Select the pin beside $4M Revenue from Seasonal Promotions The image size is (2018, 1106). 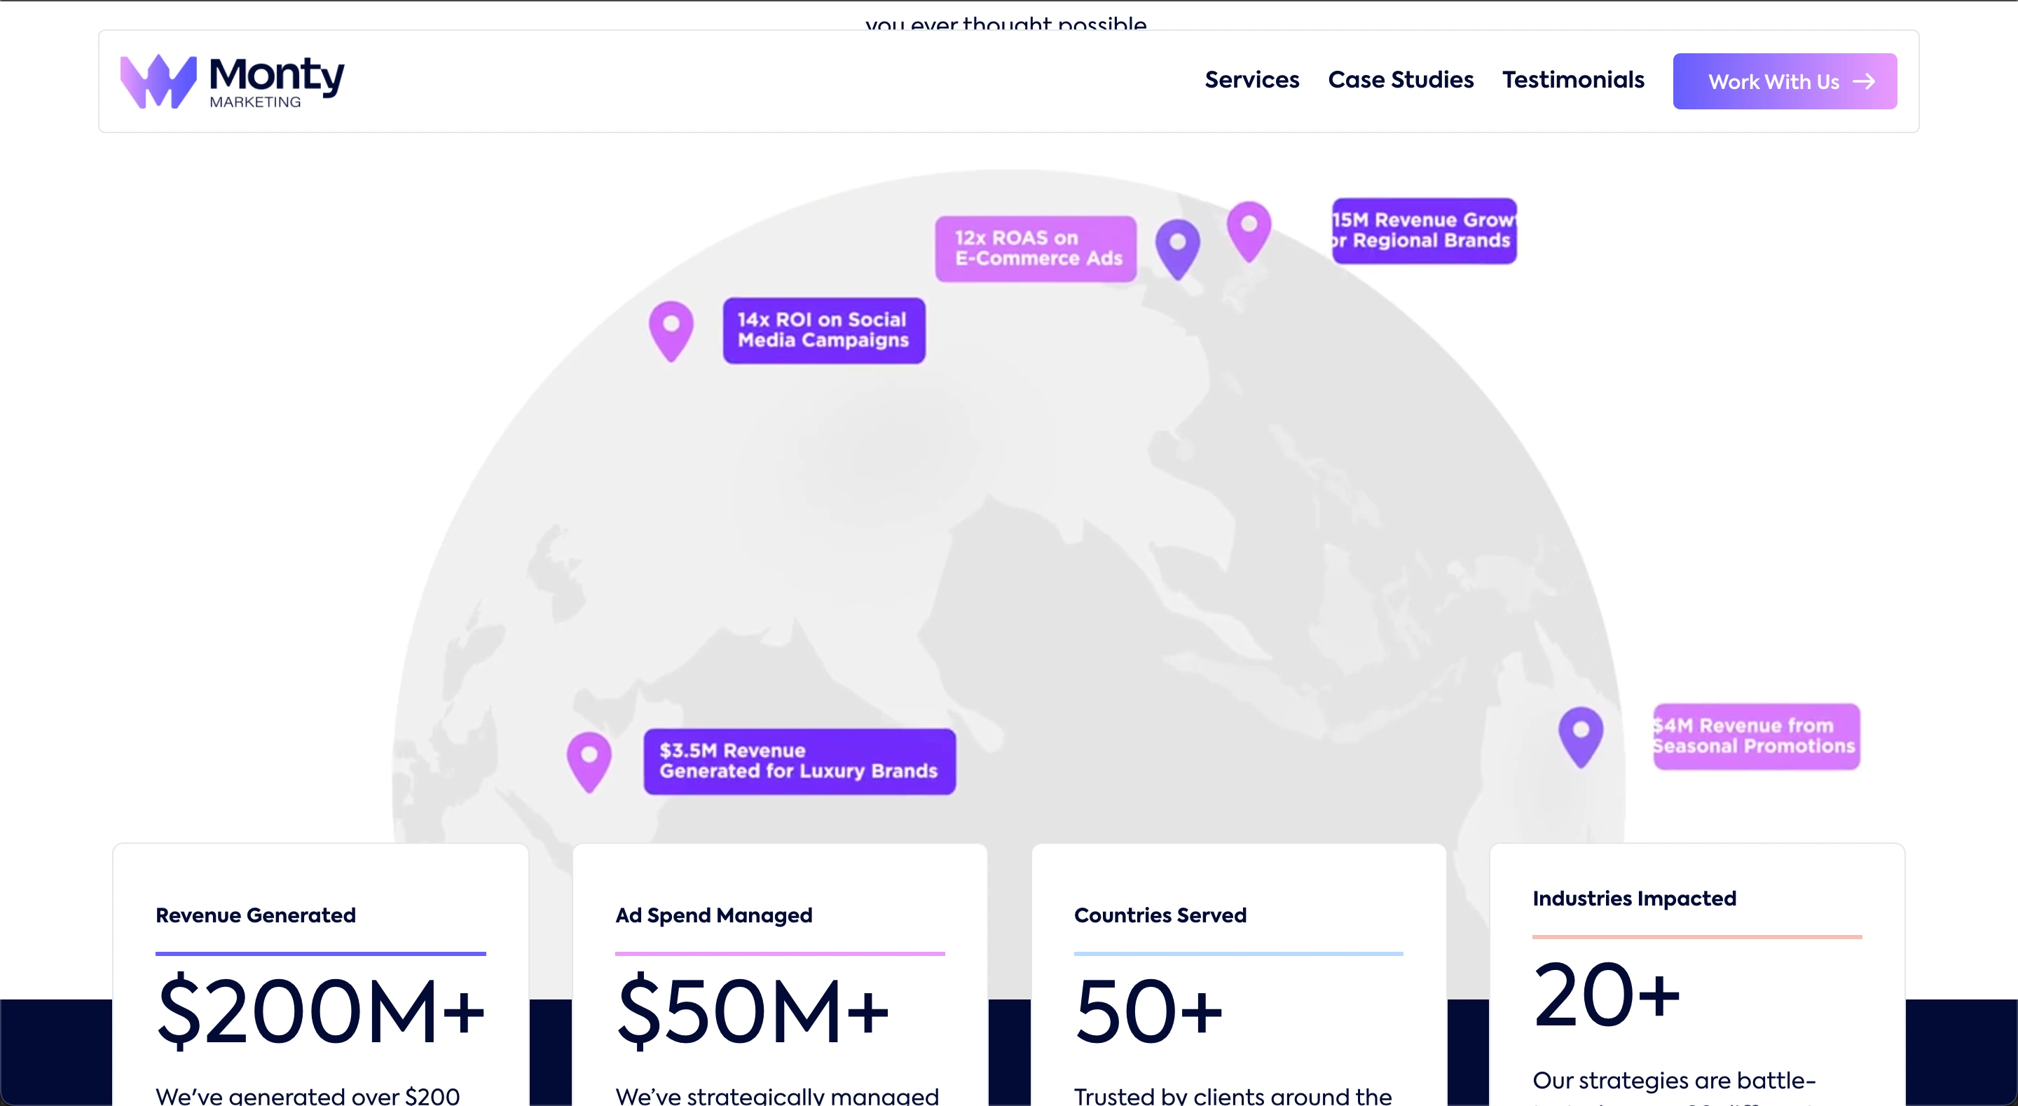point(1581,737)
